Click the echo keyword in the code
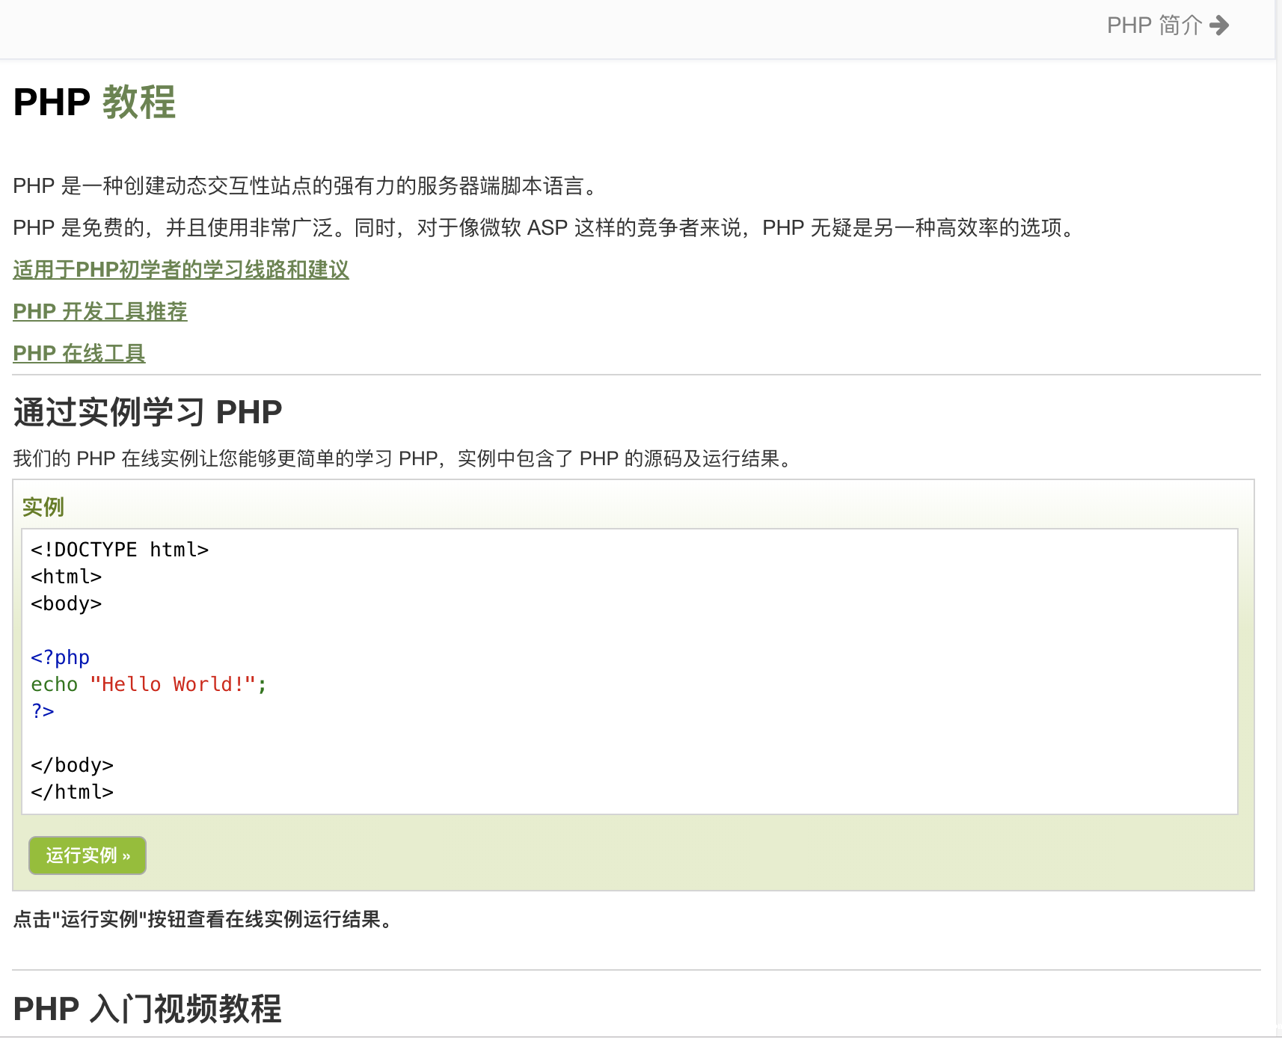Image resolution: width=1282 pixels, height=1038 pixels. pyautogui.click(x=54, y=684)
